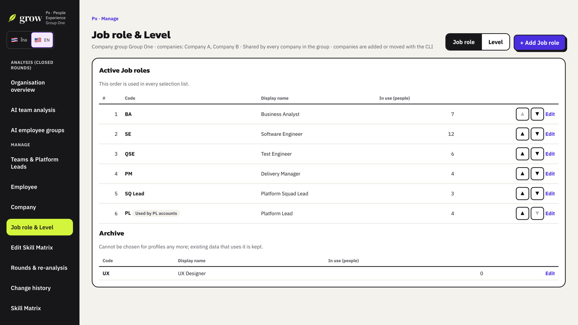Image resolution: width=578 pixels, height=325 pixels.
Task: Move SQ Lead role down
Action: (537, 194)
